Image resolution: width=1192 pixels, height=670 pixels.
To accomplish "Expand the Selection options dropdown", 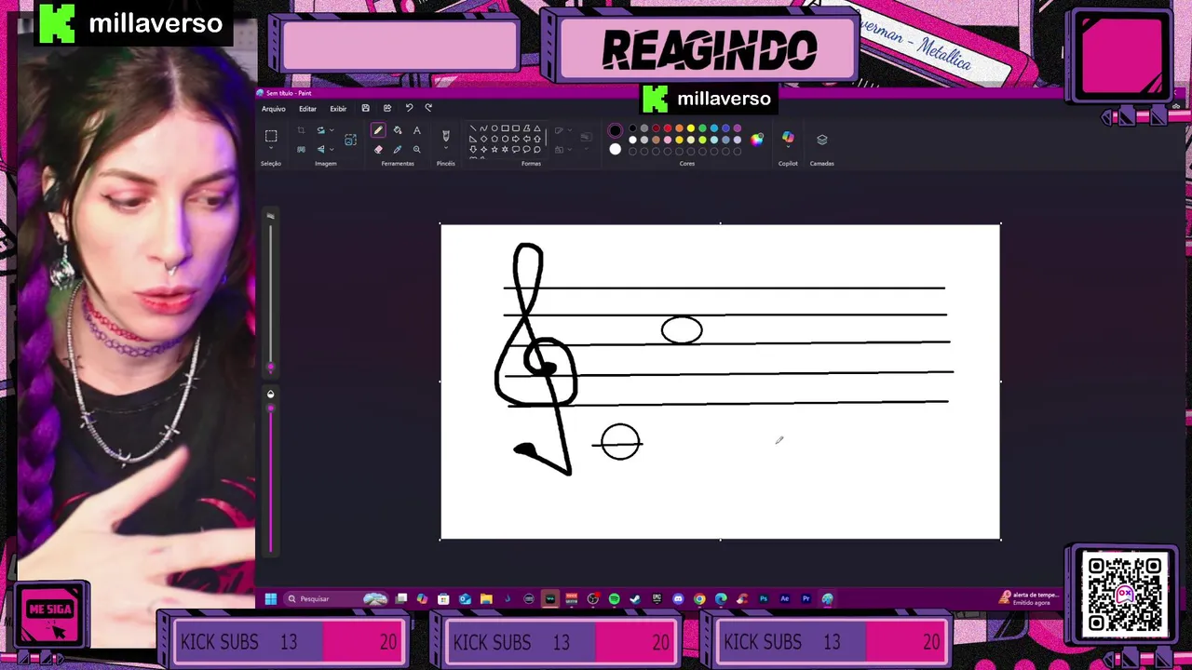I will (x=271, y=146).
